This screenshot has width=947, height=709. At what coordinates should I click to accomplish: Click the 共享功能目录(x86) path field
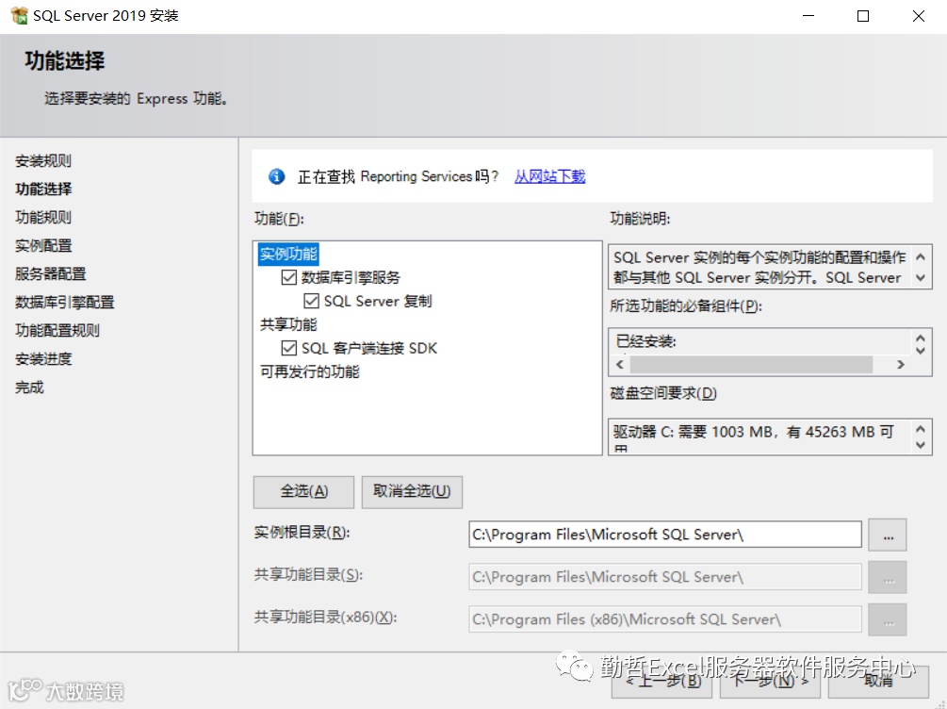pos(665,619)
